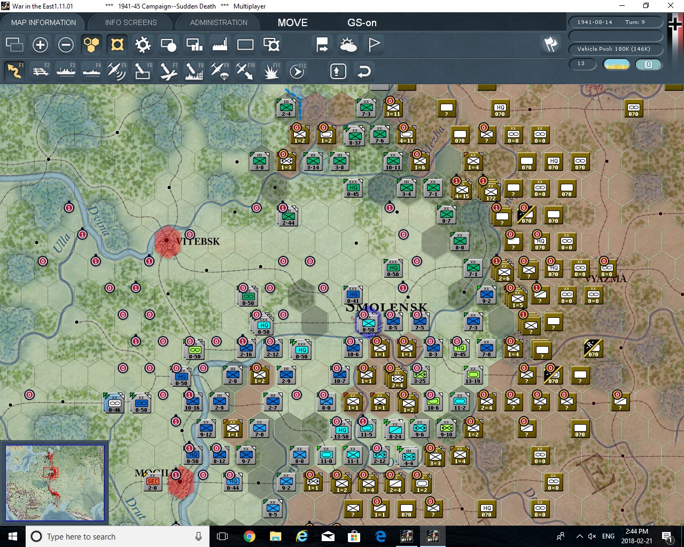684x547 pixels.
Task: Select F2 rail movement mode
Action: pos(40,71)
